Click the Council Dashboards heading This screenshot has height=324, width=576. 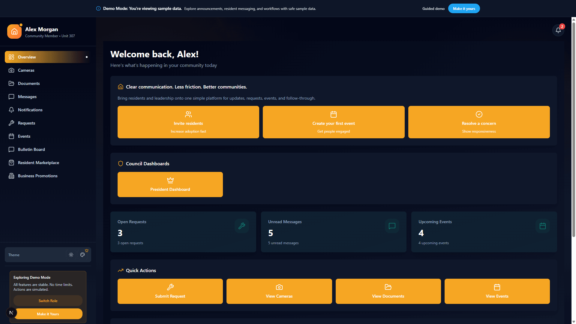coord(147,163)
